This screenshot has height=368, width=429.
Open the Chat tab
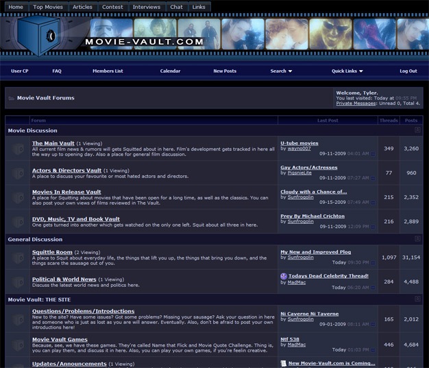click(x=177, y=7)
